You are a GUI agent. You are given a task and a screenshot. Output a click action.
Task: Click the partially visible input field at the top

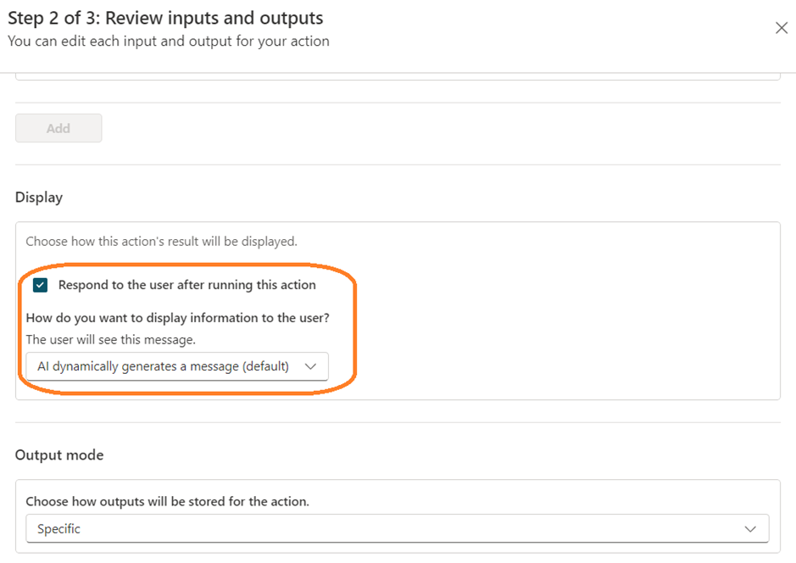click(x=397, y=76)
